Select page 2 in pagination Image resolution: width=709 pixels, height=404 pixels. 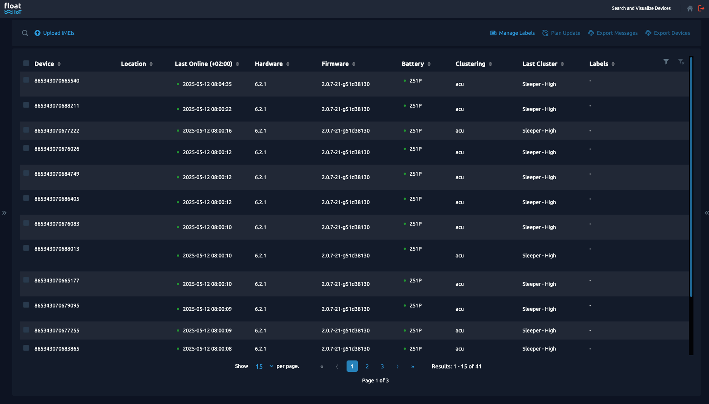click(x=367, y=366)
